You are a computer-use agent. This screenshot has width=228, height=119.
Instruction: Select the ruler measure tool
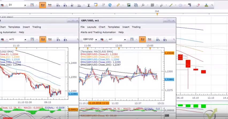(x=118, y=5)
